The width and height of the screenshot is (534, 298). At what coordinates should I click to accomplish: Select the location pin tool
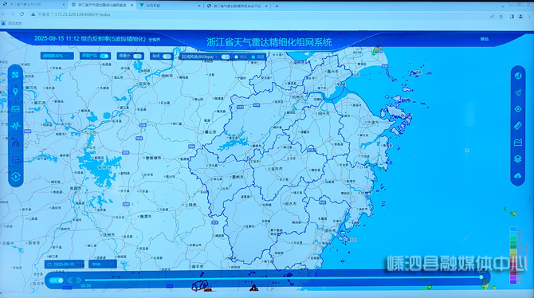[x=15, y=92]
